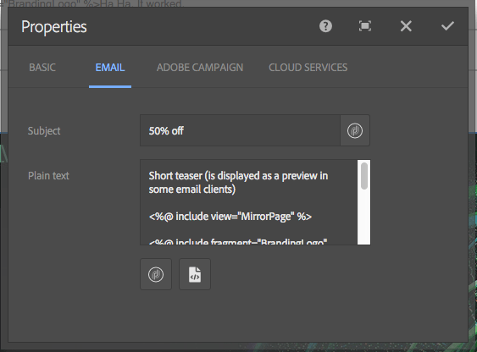
Task: Open the ADOBE CAMPAIGN tab
Action: point(200,68)
